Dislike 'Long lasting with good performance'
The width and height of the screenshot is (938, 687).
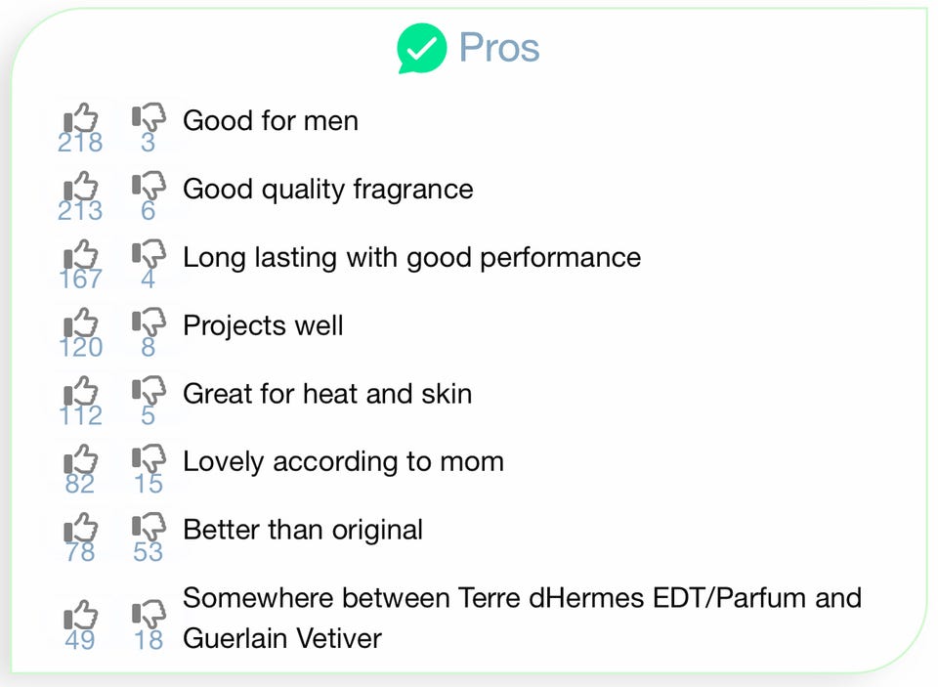pyautogui.click(x=149, y=257)
